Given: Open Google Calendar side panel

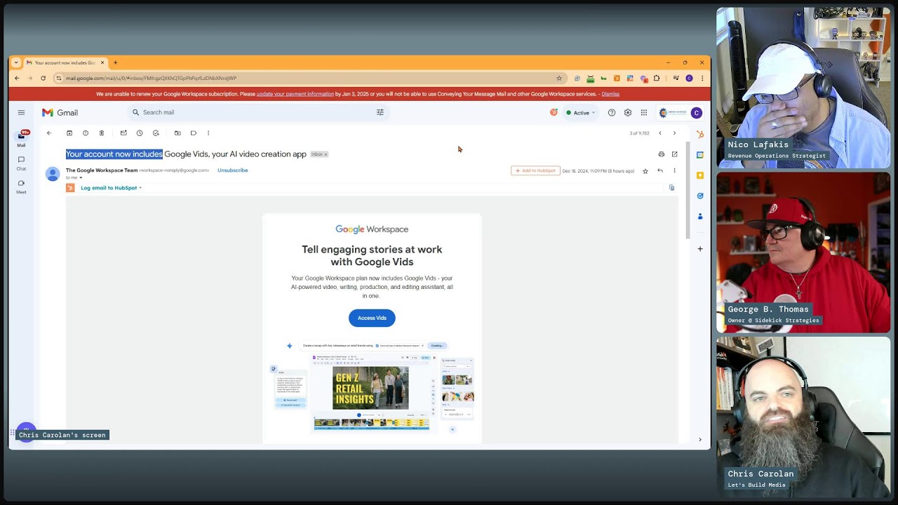Looking at the screenshot, I should pos(700,155).
